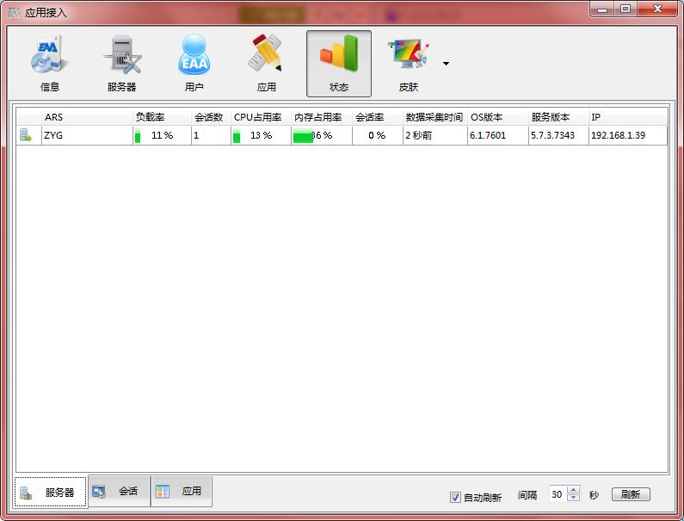Click the server icon in ZYG row
This screenshot has width=684, height=521.
27,135
